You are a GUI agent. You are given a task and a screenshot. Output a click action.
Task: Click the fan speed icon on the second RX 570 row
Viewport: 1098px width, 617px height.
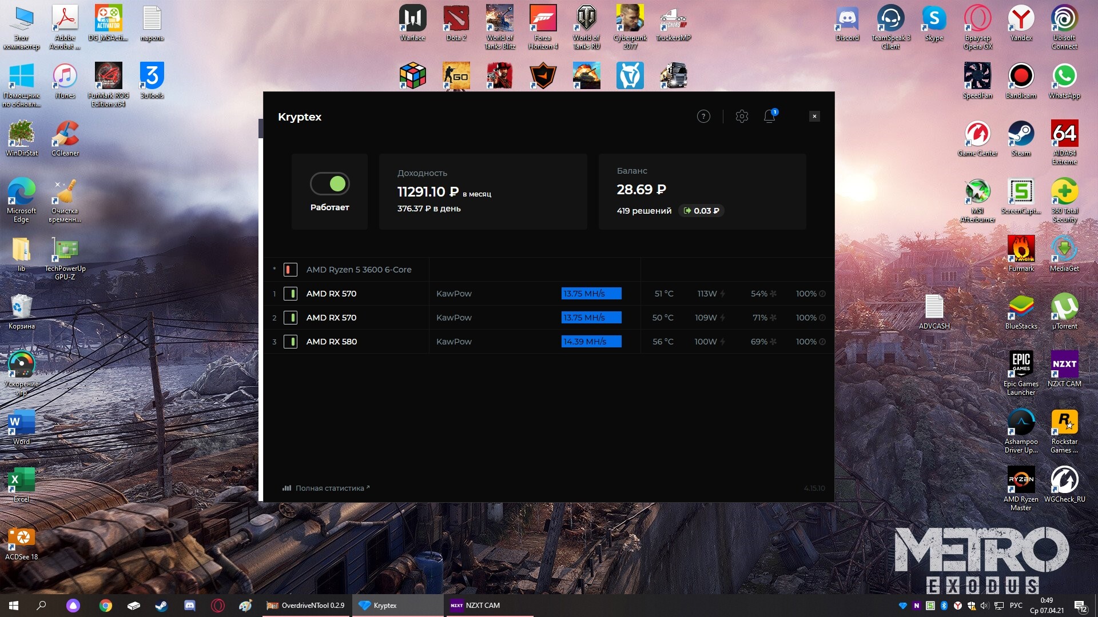pos(773,318)
